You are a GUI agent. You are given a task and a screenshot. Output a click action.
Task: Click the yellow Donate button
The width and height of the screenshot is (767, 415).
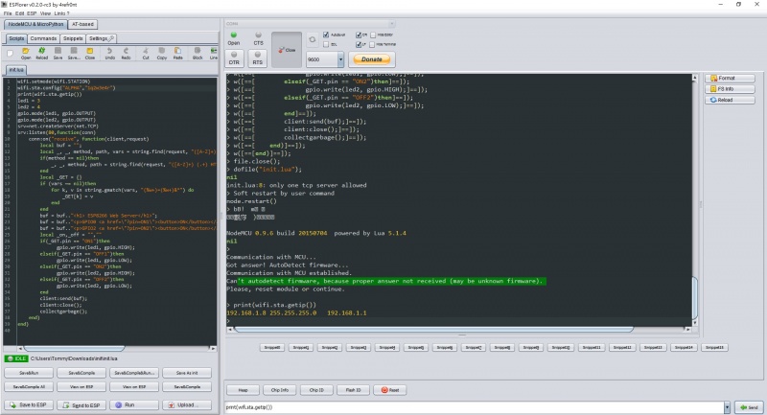[x=372, y=59]
